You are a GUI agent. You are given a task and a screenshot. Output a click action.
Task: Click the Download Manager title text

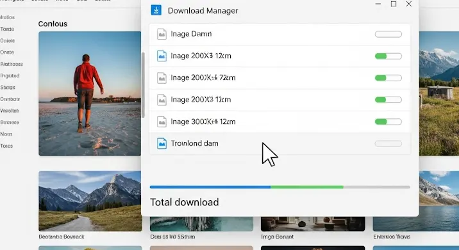[203, 11]
